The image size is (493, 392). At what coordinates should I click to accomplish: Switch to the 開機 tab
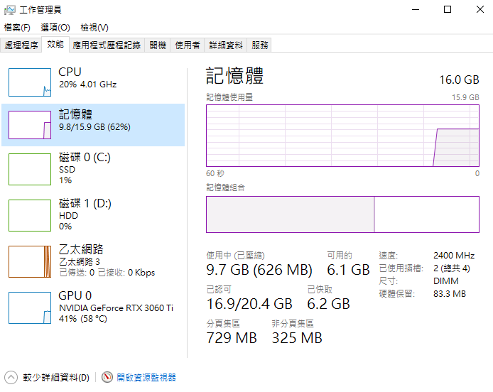tap(158, 45)
